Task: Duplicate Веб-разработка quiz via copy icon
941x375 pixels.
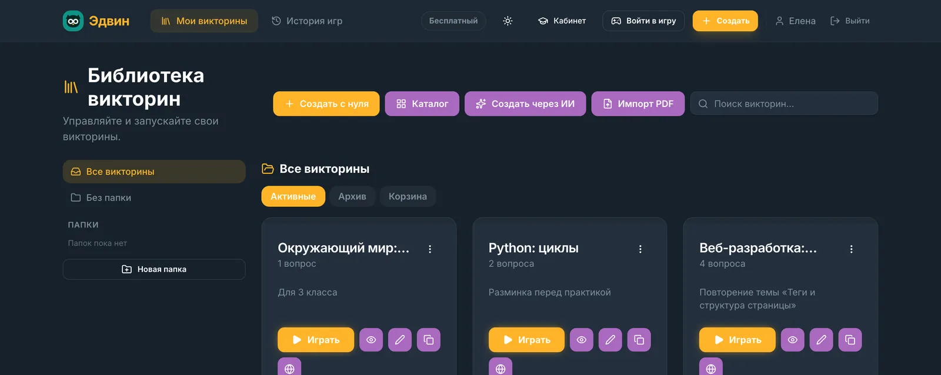Action: 850,340
